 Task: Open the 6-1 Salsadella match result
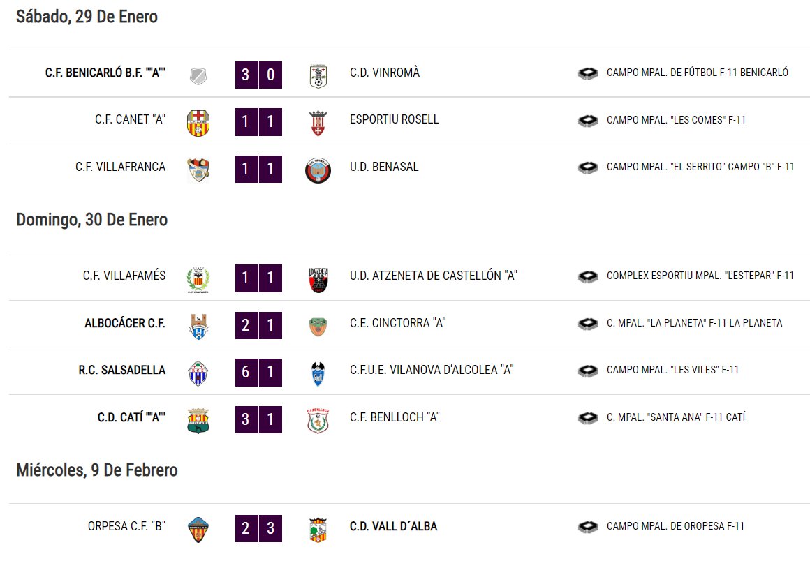(x=259, y=372)
